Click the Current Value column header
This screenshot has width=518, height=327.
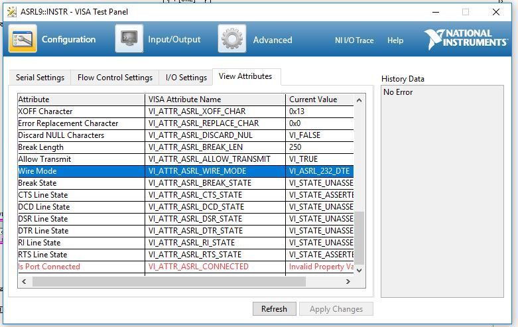(320, 99)
